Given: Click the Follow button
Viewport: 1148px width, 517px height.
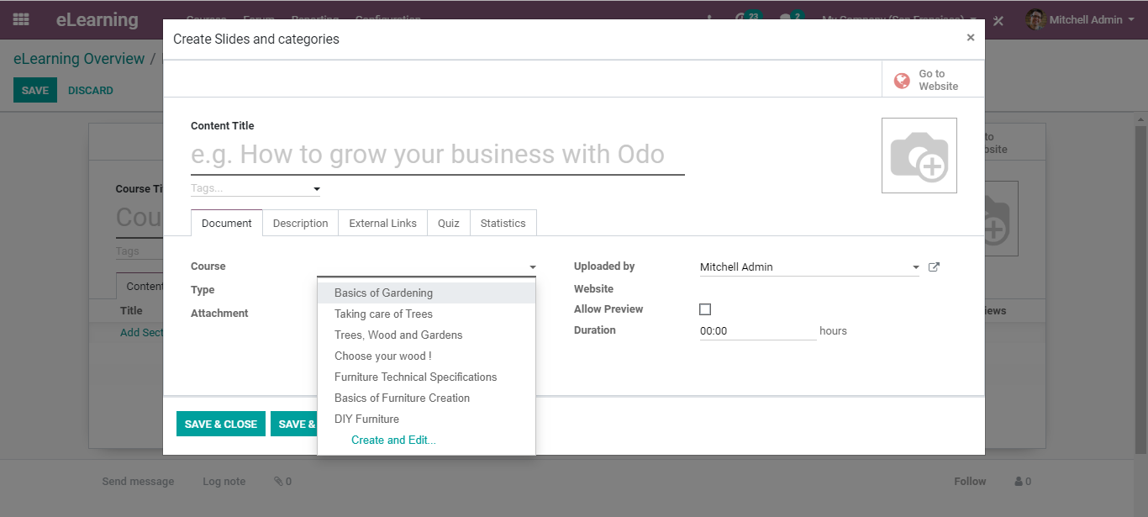Looking at the screenshot, I should (970, 482).
